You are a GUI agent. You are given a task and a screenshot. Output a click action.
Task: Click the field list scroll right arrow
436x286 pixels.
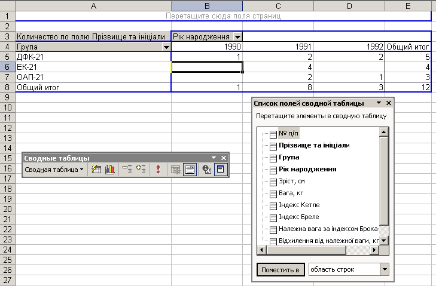click(x=374, y=250)
